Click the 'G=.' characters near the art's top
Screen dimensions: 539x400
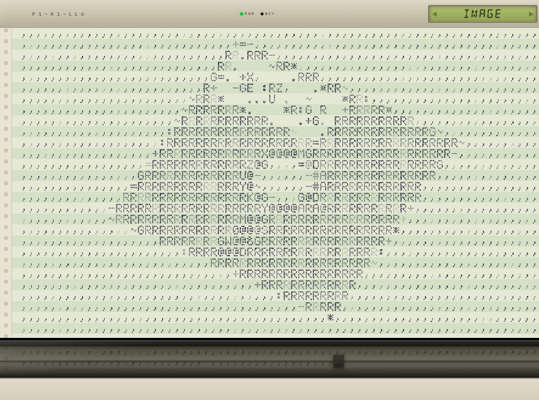click(219, 78)
